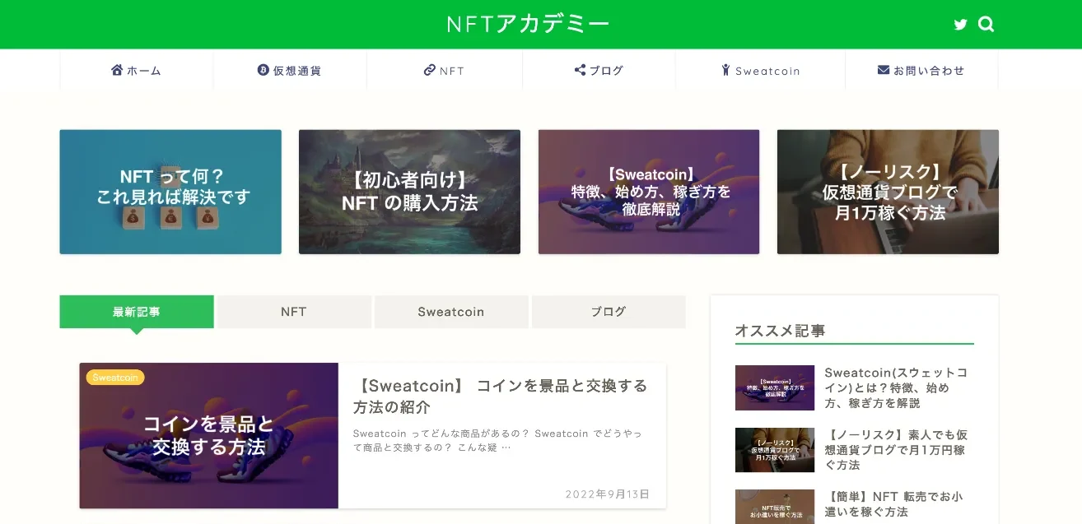
Task: Click the date 2022年9月13日
Action: (608, 494)
